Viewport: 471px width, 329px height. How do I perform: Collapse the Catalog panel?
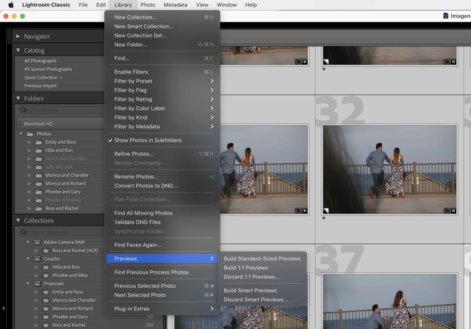(18, 51)
